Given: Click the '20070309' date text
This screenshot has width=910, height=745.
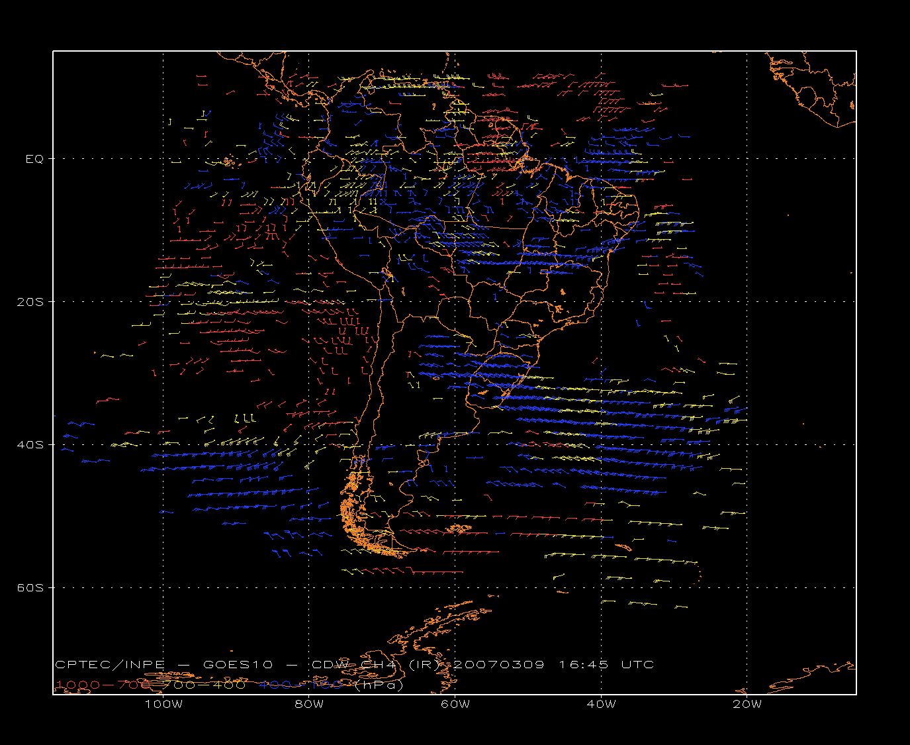Looking at the screenshot, I should 498,664.
